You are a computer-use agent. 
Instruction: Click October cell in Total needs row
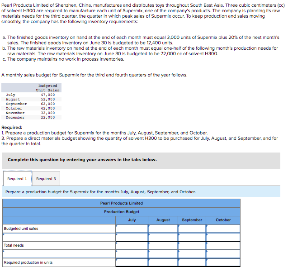coord(223,245)
